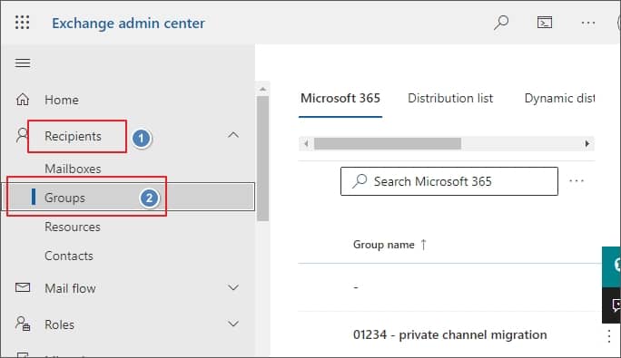621x358 pixels.
Task: Click the Roles person-lock icon
Action: (x=23, y=324)
